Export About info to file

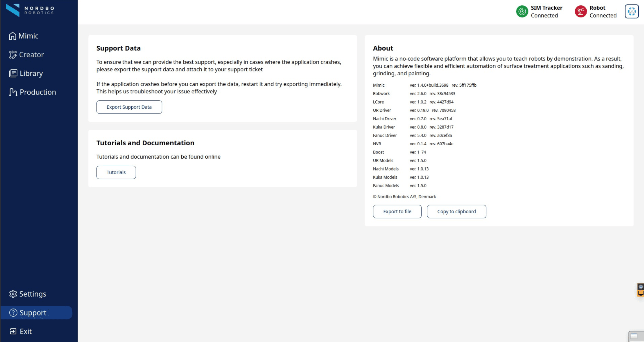tap(397, 211)
